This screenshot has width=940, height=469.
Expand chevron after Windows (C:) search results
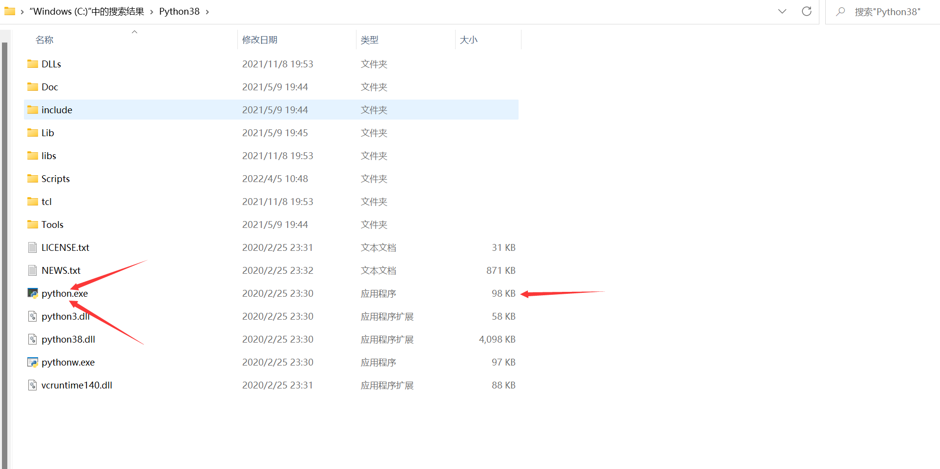point(151,12)
